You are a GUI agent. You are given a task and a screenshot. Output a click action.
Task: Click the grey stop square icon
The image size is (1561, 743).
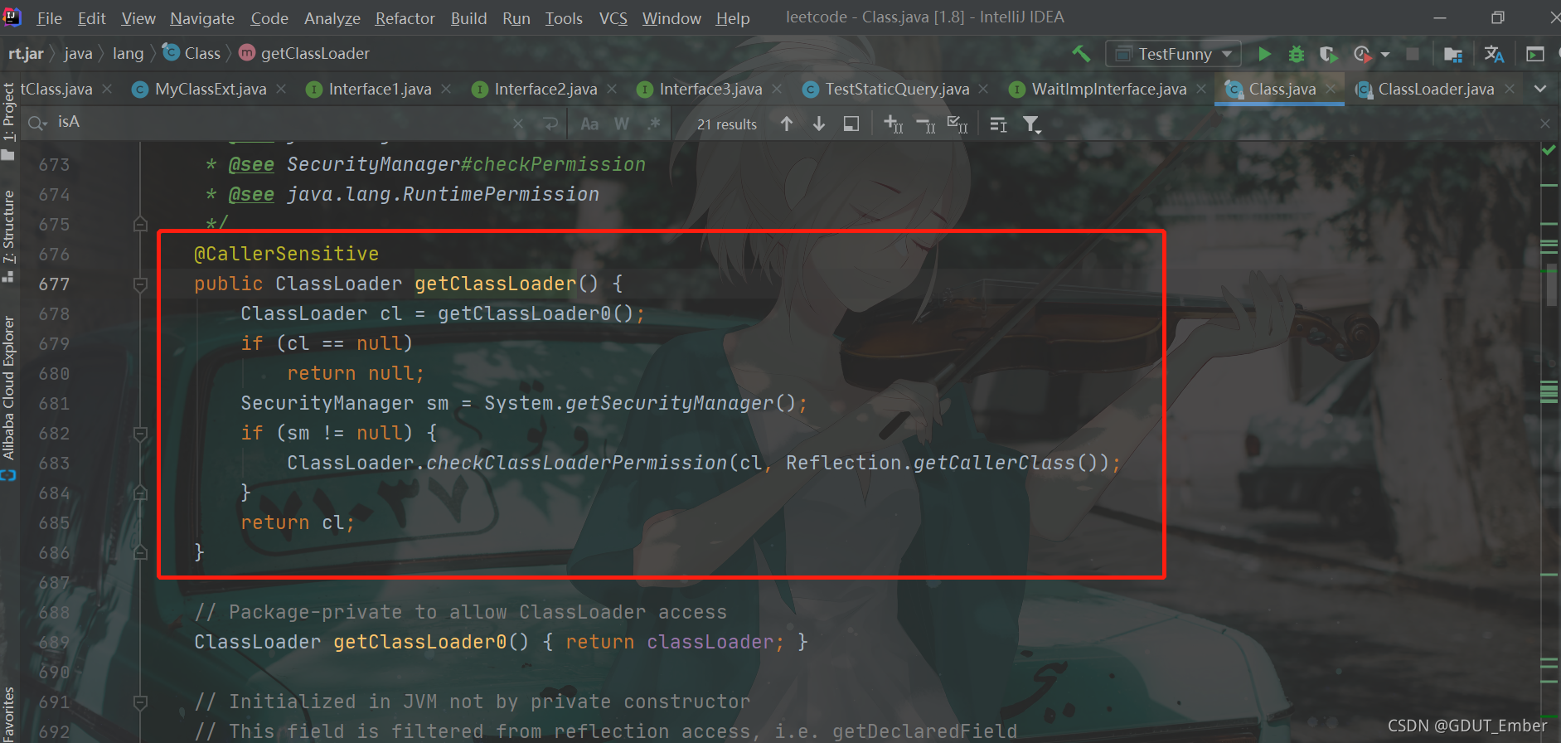pyautogui.click(x=1413, y=54)
